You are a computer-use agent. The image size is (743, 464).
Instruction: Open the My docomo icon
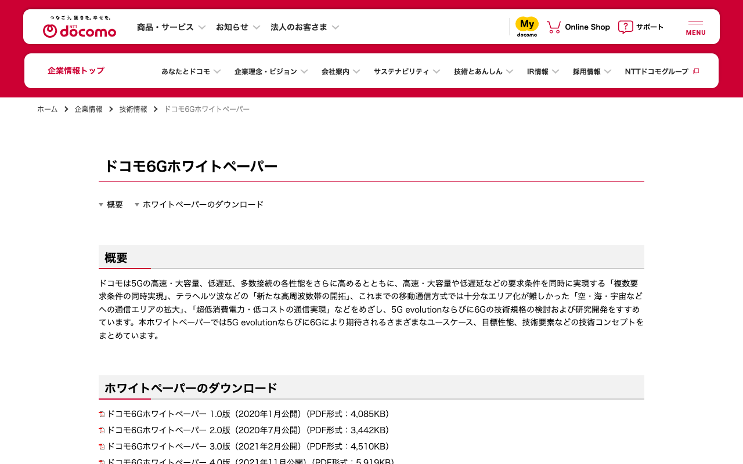pos(527,27)
